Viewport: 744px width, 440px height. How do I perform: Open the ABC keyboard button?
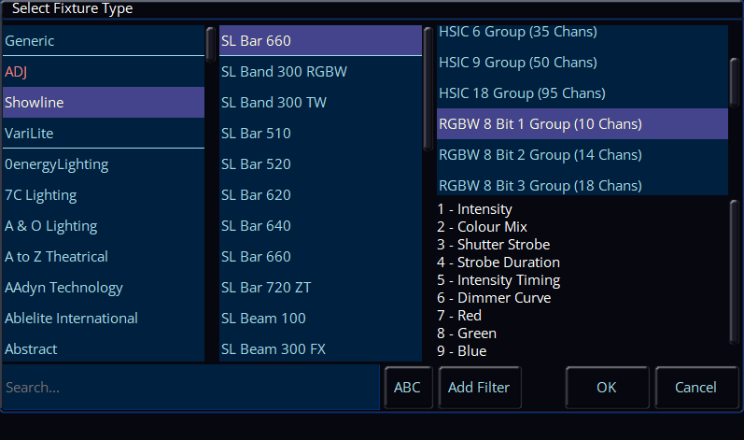408,388
